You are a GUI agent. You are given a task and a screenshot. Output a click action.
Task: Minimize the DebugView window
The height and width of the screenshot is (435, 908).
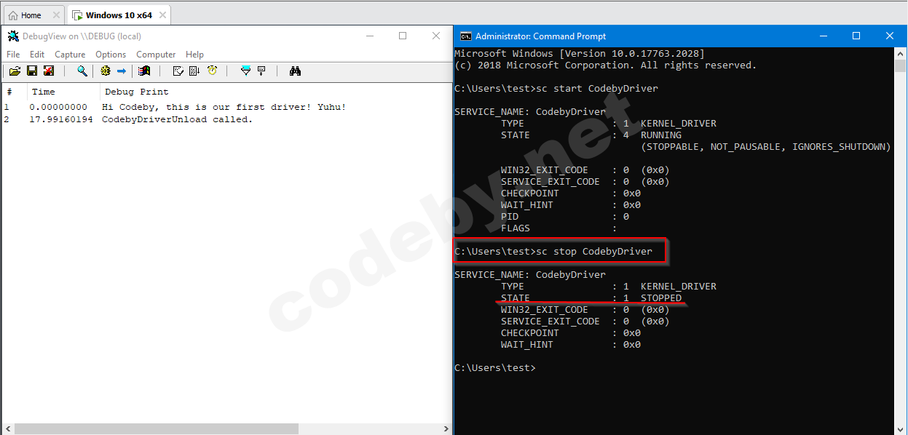coord(370,36)
